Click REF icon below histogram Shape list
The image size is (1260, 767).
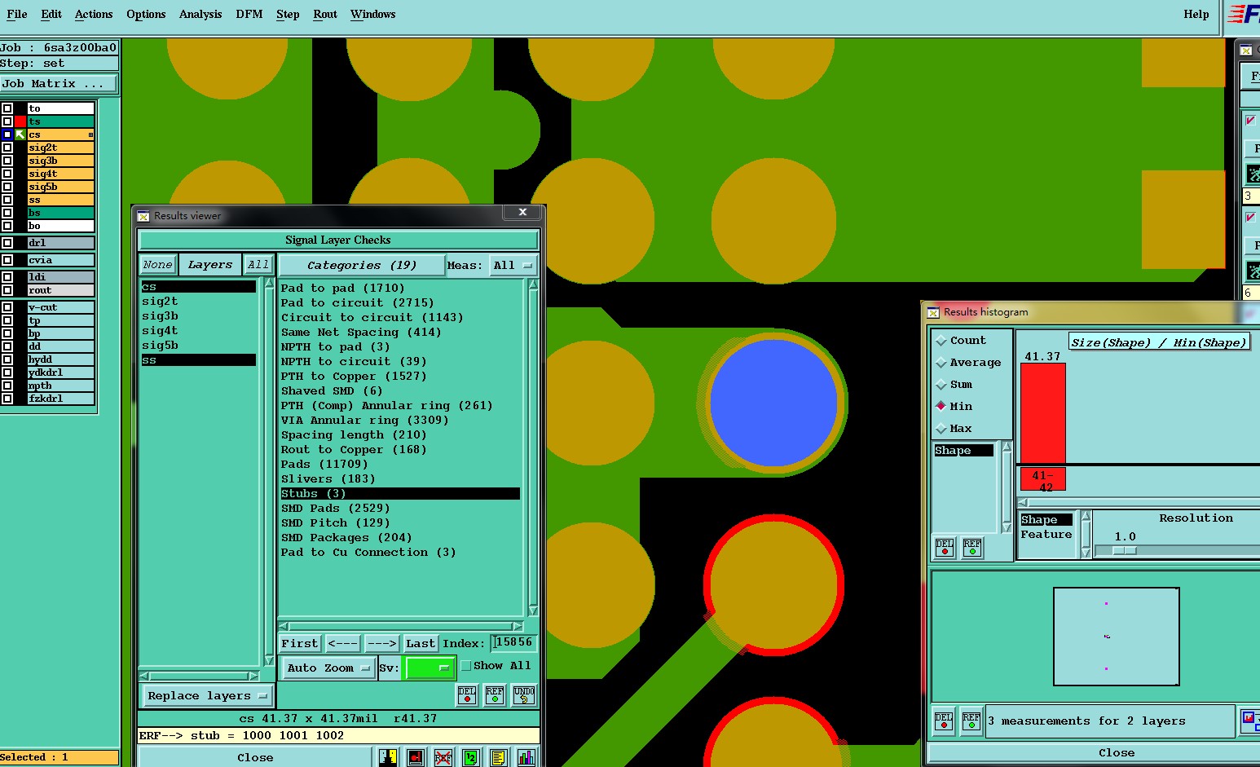pyautogui.click(x=972, y=547)
